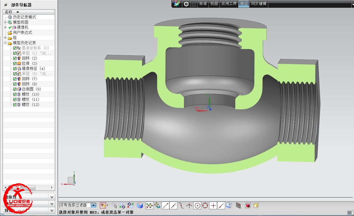354x216 pixels.
Task: Toggle checkbox for 镜像特征 (4)
Action: tap(15, 68)
